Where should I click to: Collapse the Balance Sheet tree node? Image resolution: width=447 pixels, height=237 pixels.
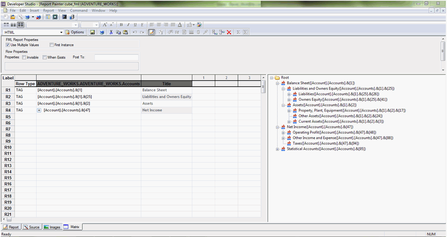pos(278,83)
